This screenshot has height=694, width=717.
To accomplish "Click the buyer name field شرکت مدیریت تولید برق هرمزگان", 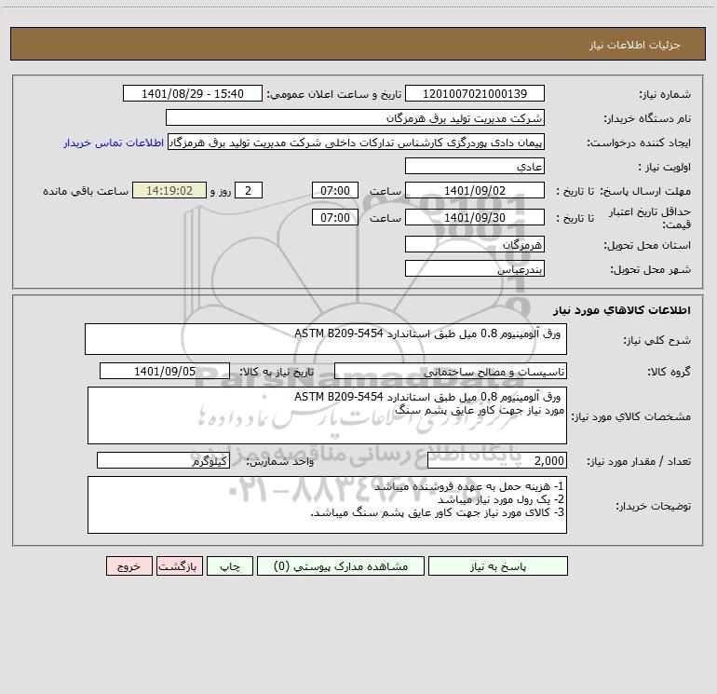I will (x=355, y=117).
